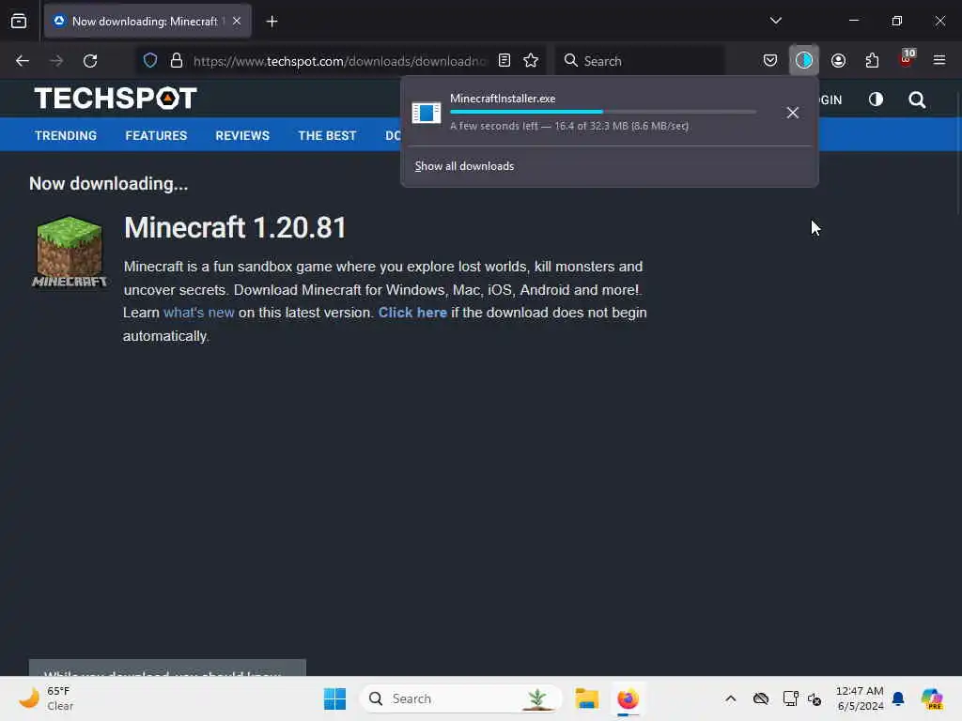Open the Minecraft 1.20.81 title
This screenshot has height=721, width=962.
click(x=235, y=227)
